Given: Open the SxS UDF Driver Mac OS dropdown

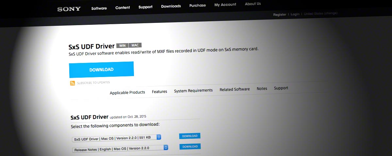Looking at the screenshot, I should tap(117, 138).
